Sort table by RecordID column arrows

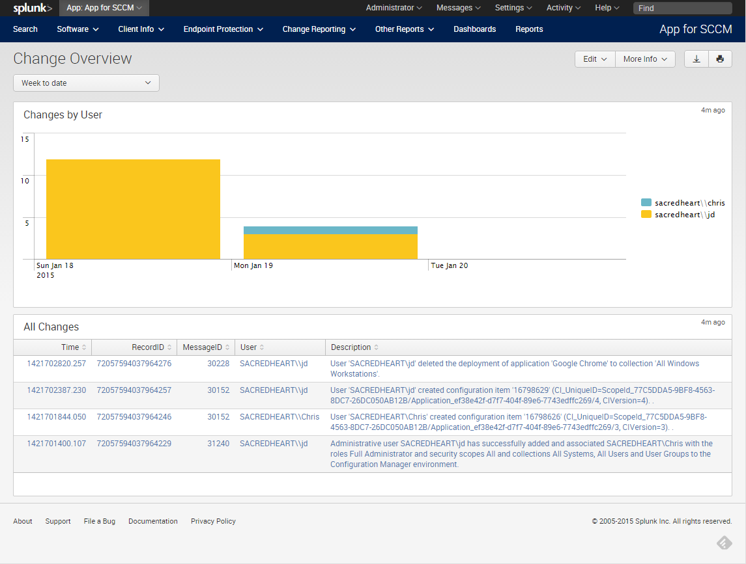[x=169, y=347]
